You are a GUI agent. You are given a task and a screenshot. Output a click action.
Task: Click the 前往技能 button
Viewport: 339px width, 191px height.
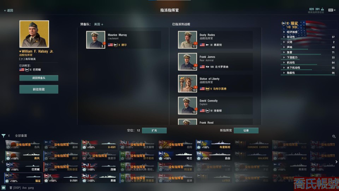coord(39,89)
